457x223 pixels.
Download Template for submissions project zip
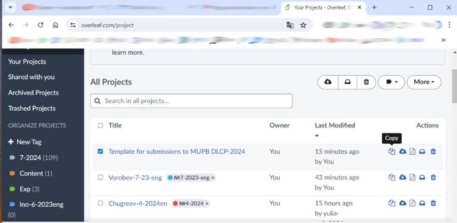click(x=403, y=152)
